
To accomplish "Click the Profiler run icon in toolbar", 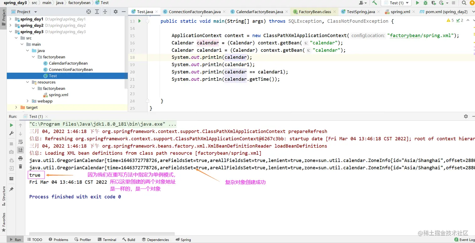I will click(441, 3).
